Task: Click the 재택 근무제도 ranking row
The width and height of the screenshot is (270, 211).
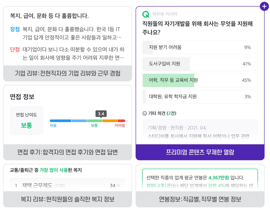Action: 67,185
